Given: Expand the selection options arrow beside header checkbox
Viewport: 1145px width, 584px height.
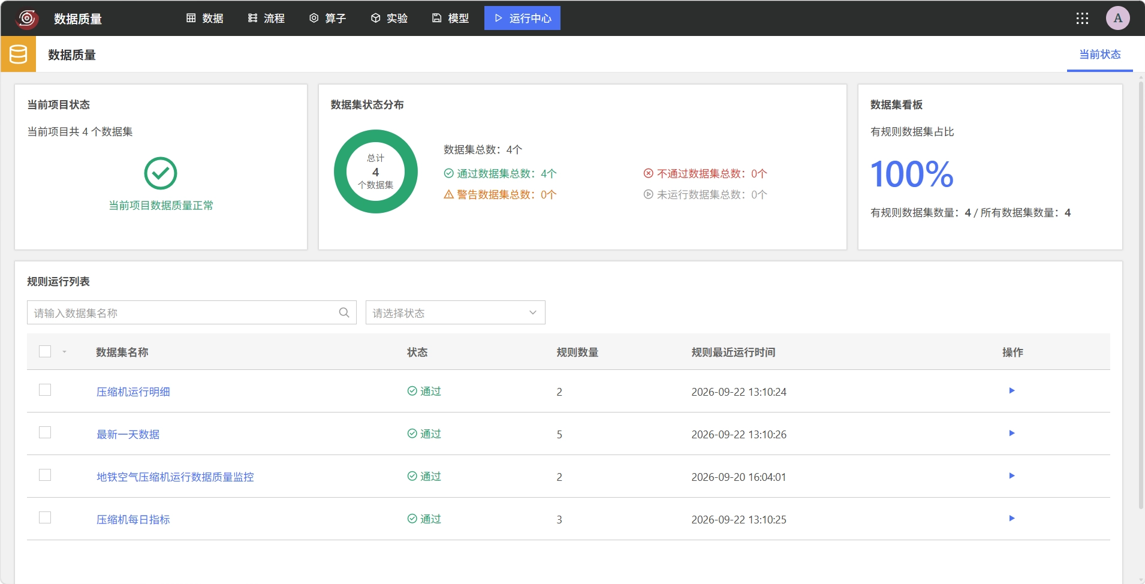Looking at the screenshot, I should 64,352.
